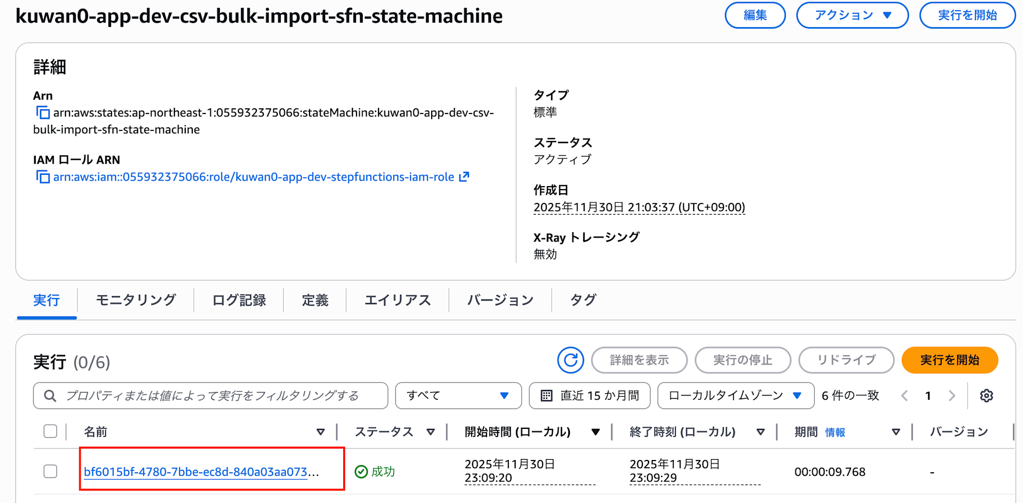Refresh the executions list
The width and height of the screenshot is (1023, 503).
(569, 360)
